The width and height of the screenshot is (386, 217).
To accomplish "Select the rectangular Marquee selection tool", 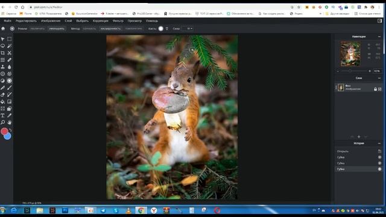I will [10, 39].
